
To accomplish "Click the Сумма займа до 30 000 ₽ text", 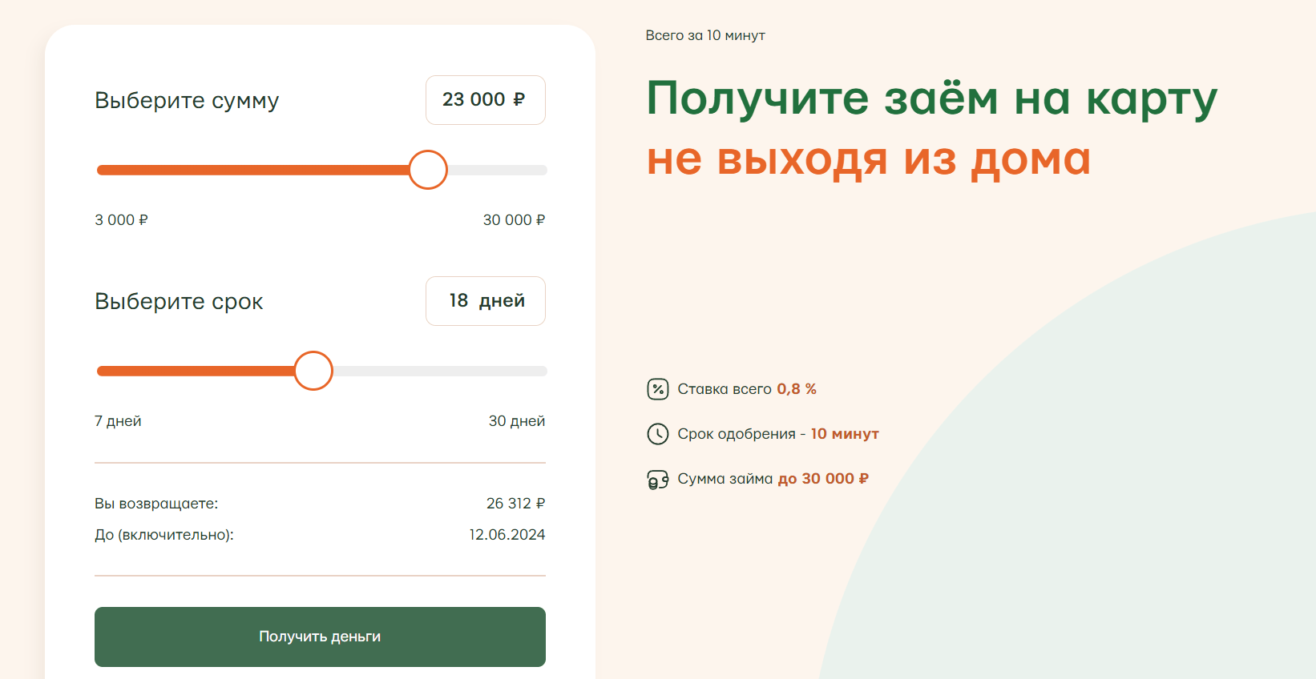I will pos(773,479).
